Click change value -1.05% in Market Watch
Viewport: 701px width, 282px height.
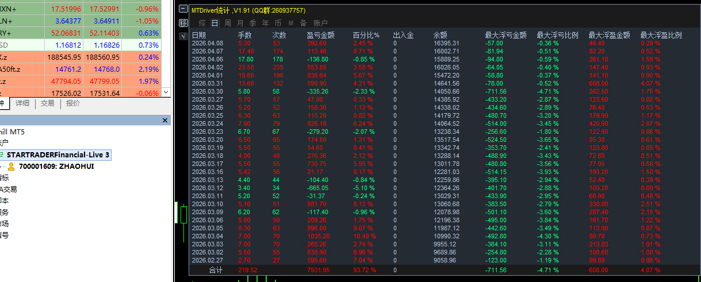click(147, 21)
